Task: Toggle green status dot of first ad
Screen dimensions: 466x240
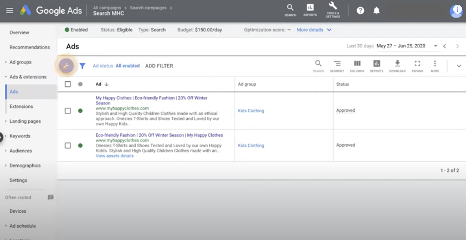Action: tap(80, 110)
